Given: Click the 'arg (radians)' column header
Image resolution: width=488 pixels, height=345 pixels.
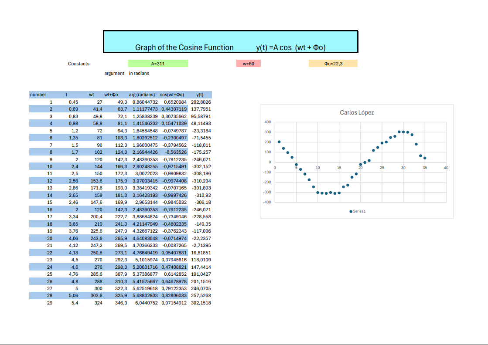Looking at the screenshot, I should pyautogui.click(x=142, y=95).
